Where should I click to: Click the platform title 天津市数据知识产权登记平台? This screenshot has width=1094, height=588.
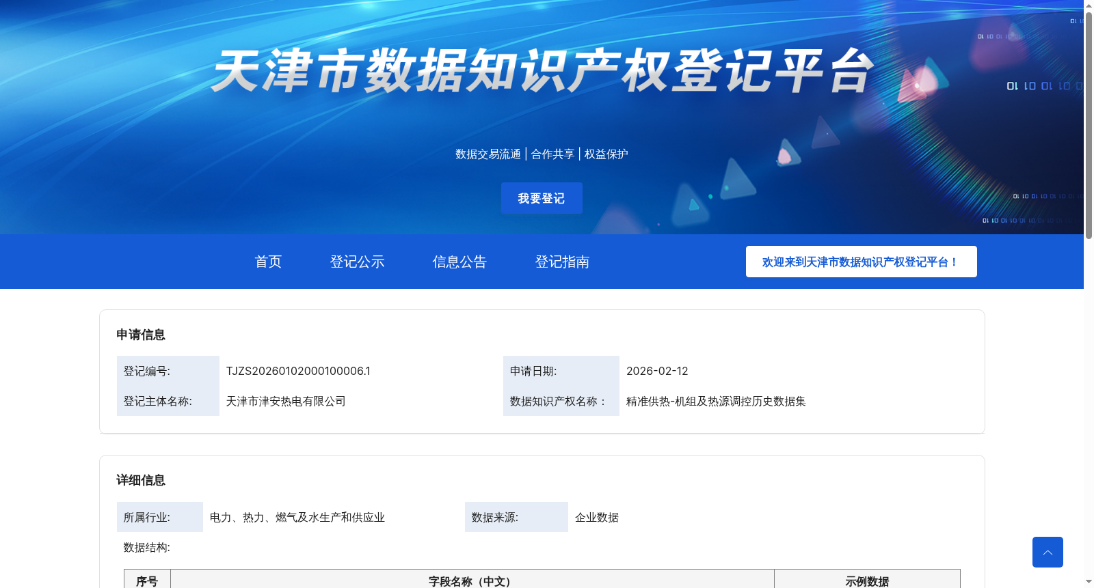[543, 71]
